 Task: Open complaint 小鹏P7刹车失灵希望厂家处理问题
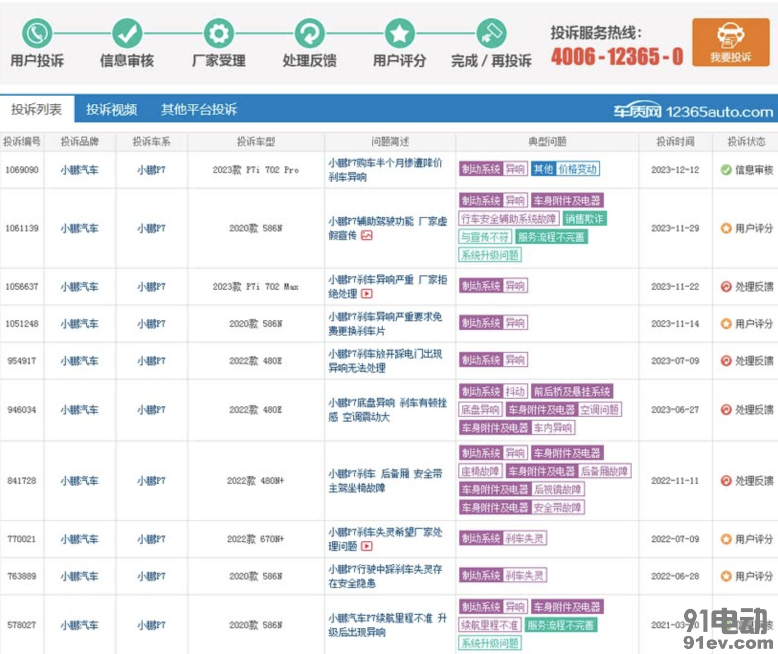coord(385,539)
